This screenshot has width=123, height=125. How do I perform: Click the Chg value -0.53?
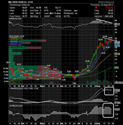point(110,11)
